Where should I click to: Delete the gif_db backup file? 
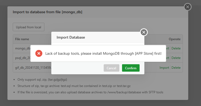176,67
